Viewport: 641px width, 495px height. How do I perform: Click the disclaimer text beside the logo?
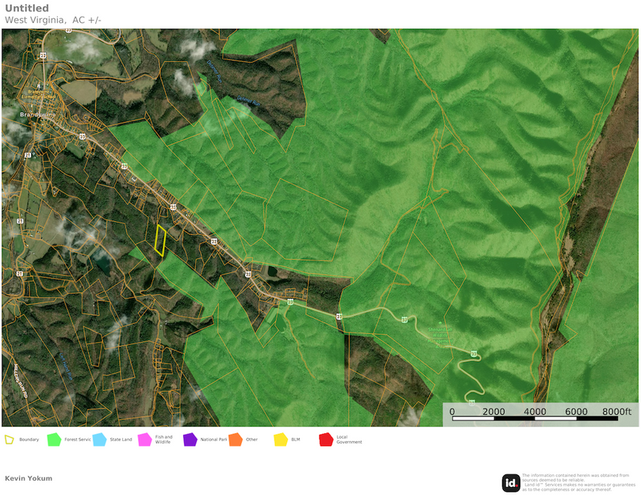tap(578, 482)
